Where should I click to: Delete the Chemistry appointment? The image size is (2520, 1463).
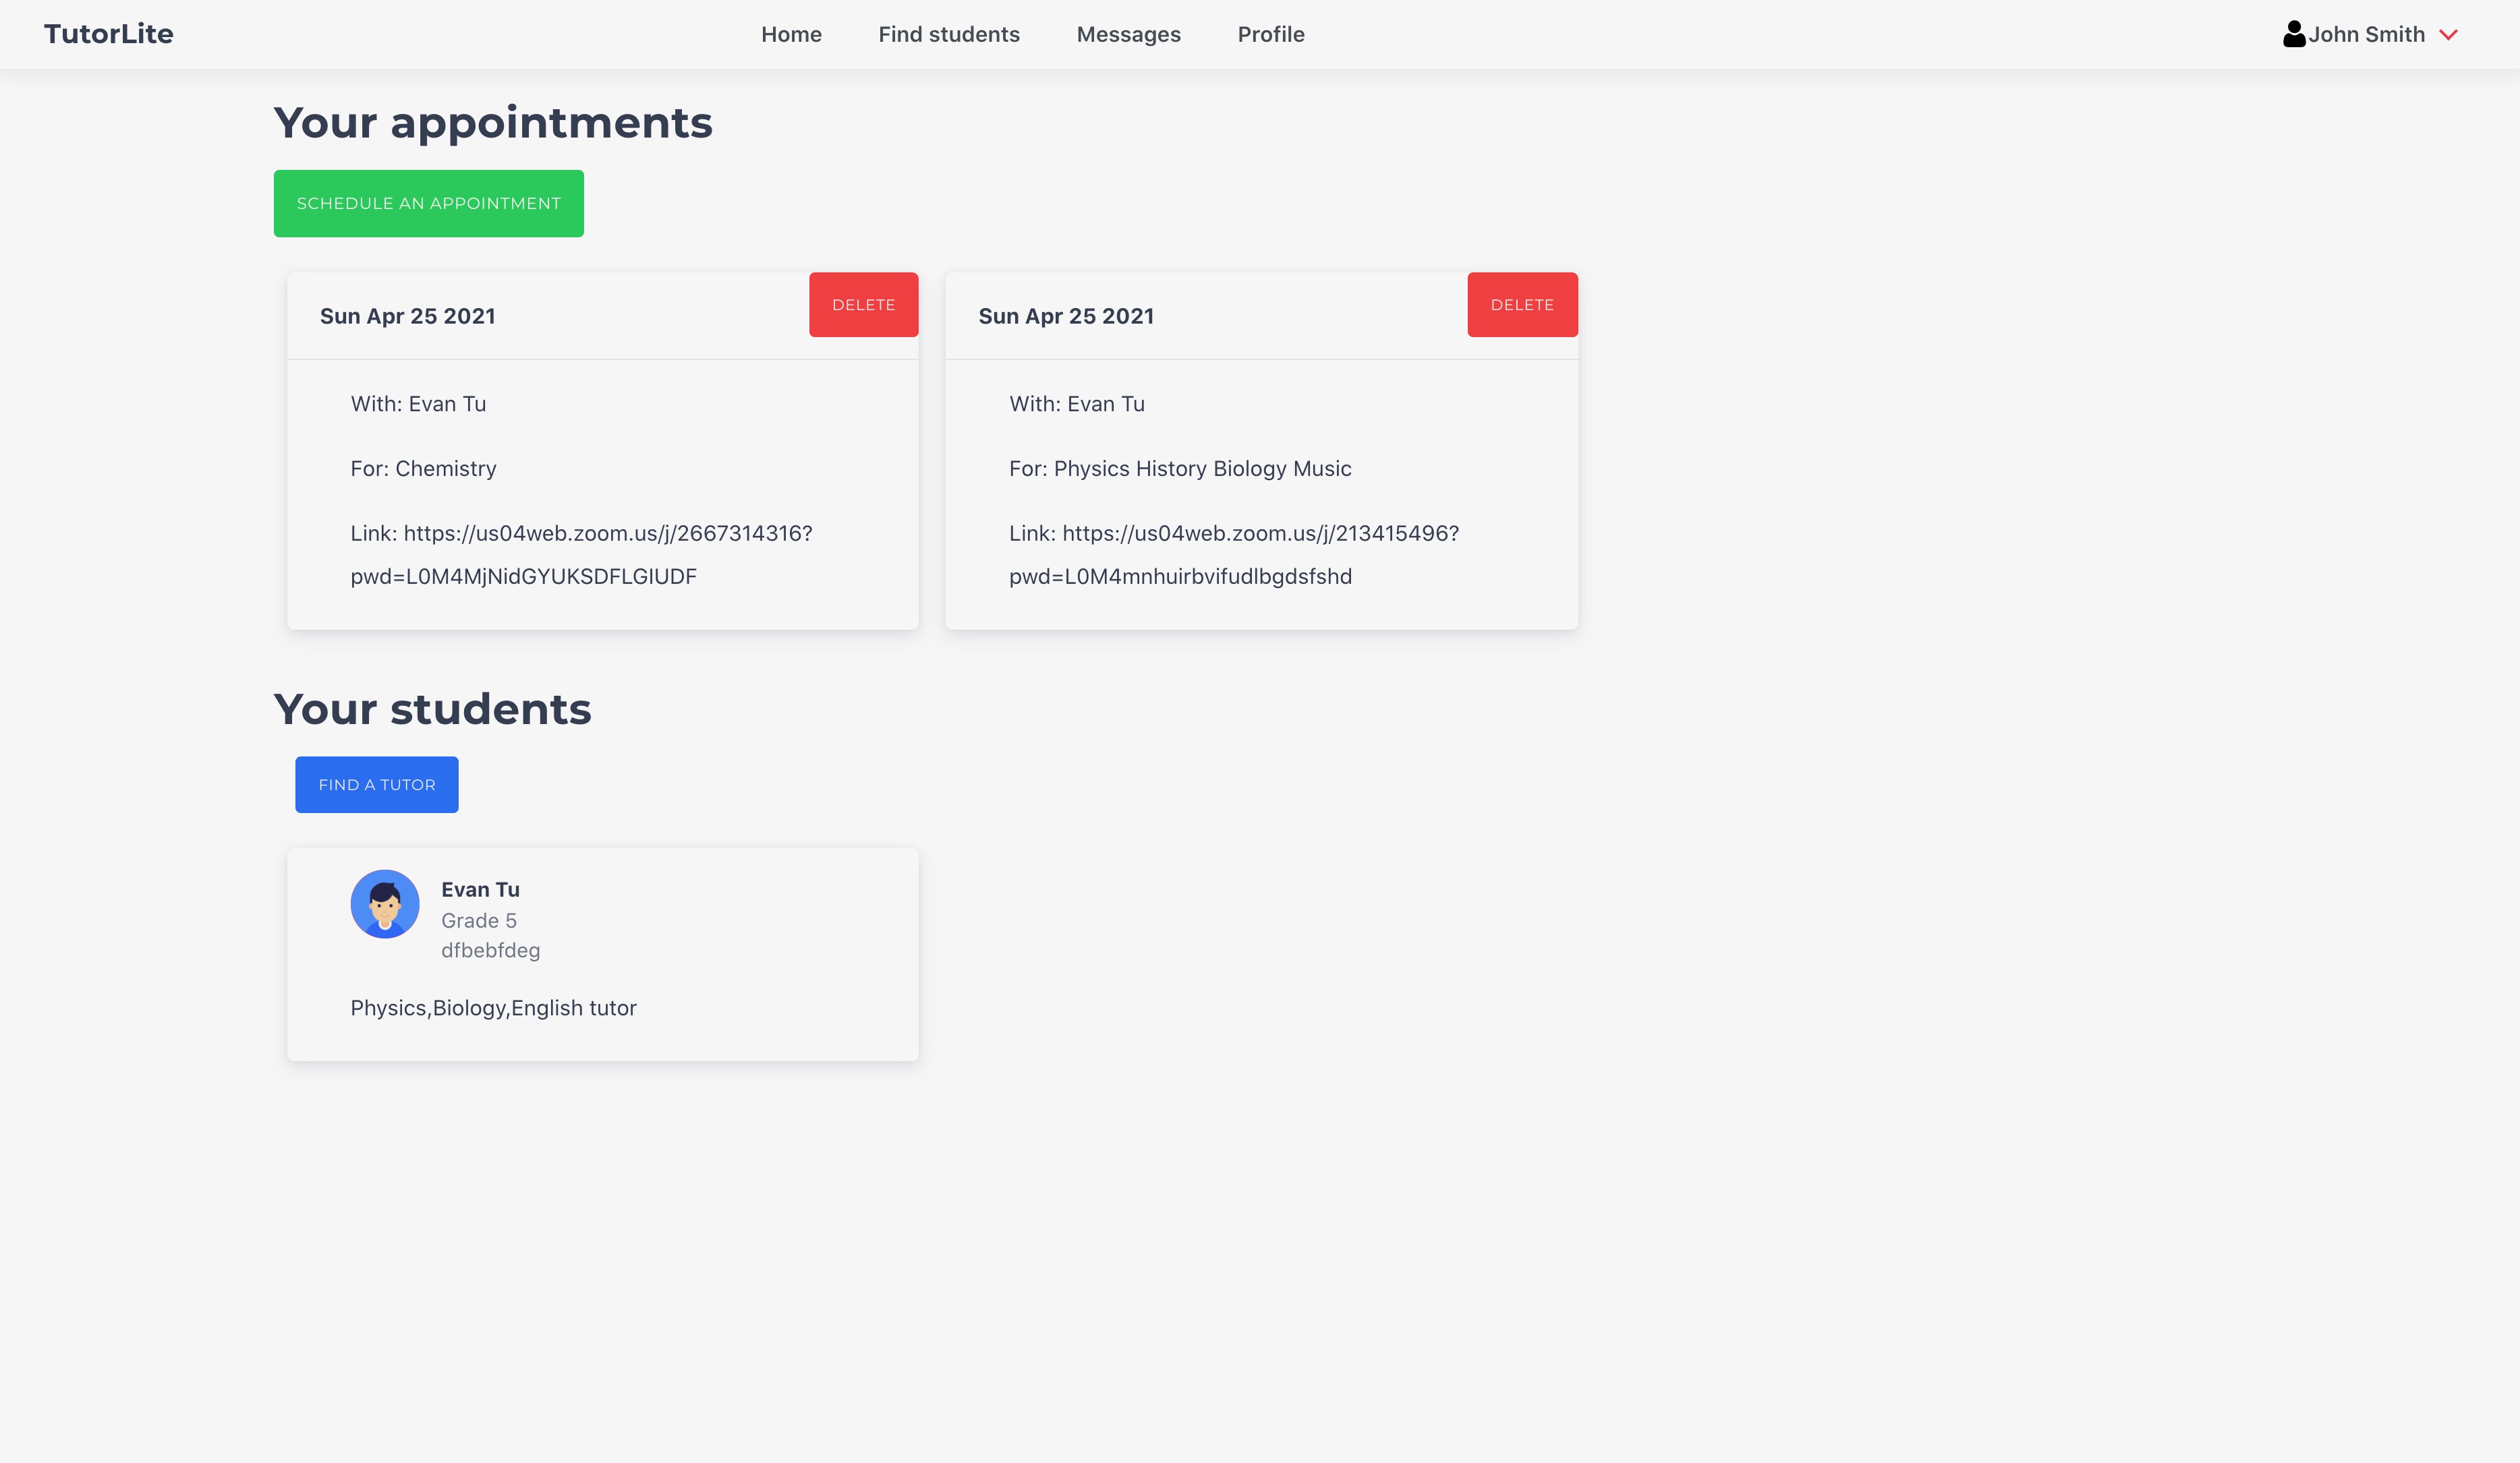(x=863, y=305)
